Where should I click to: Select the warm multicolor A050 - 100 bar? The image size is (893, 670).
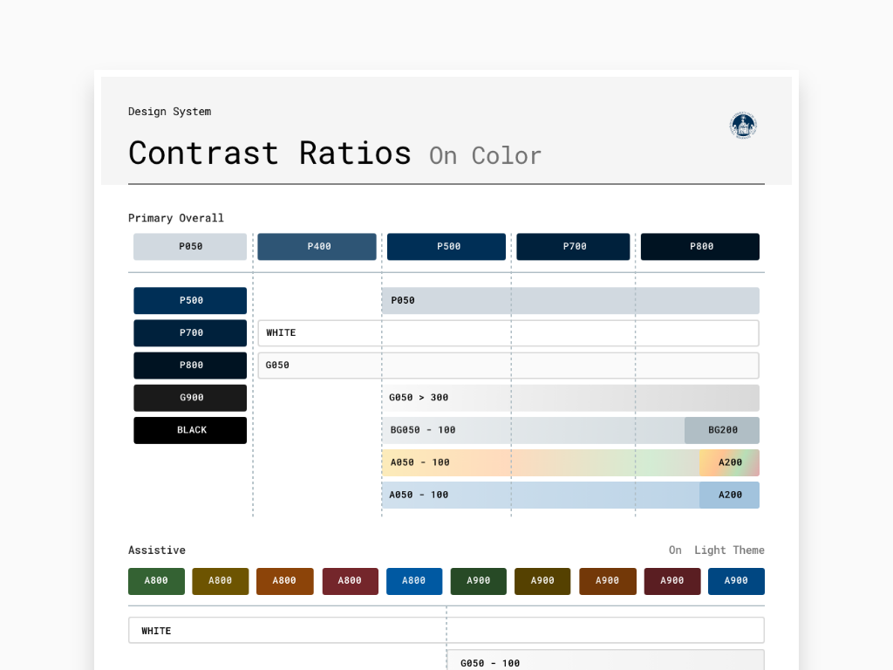[541, 462]
